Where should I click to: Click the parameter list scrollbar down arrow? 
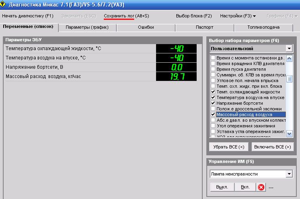tap(289, 133)
